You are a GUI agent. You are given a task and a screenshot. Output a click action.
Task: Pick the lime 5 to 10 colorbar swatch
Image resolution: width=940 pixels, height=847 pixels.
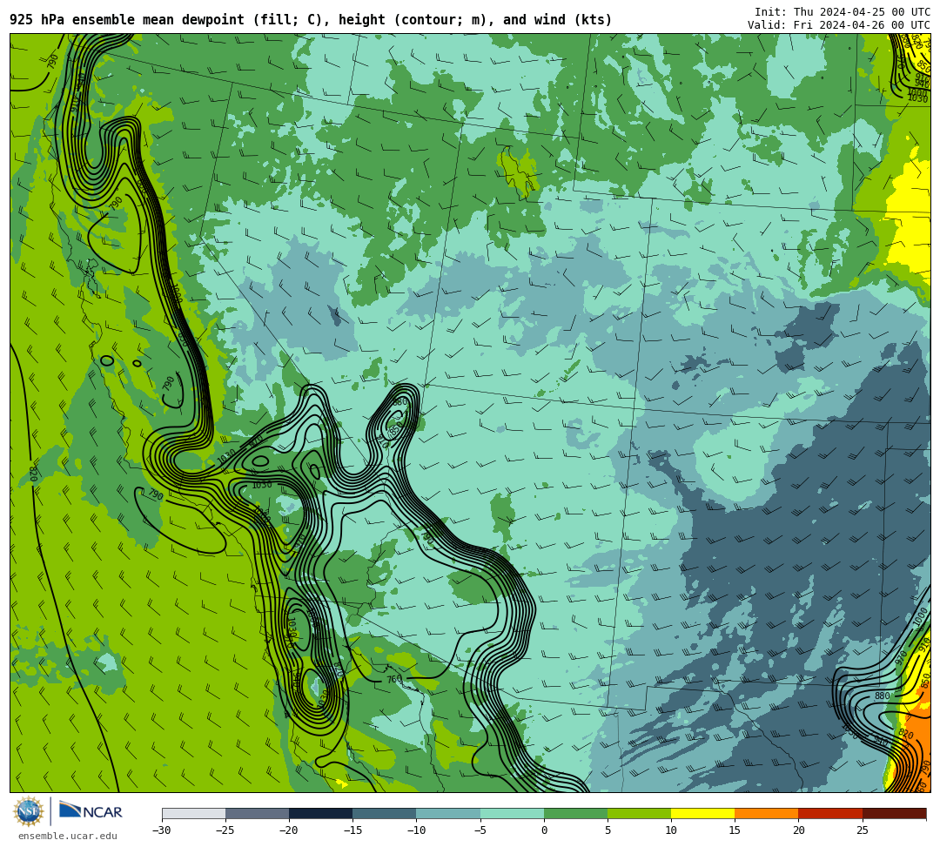tap(639, 813)
